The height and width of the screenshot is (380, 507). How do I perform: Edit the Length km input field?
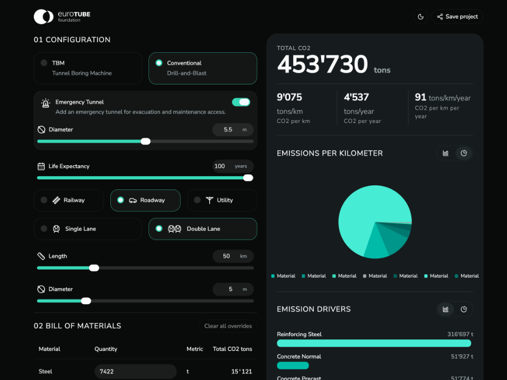[x=233, y=256]
